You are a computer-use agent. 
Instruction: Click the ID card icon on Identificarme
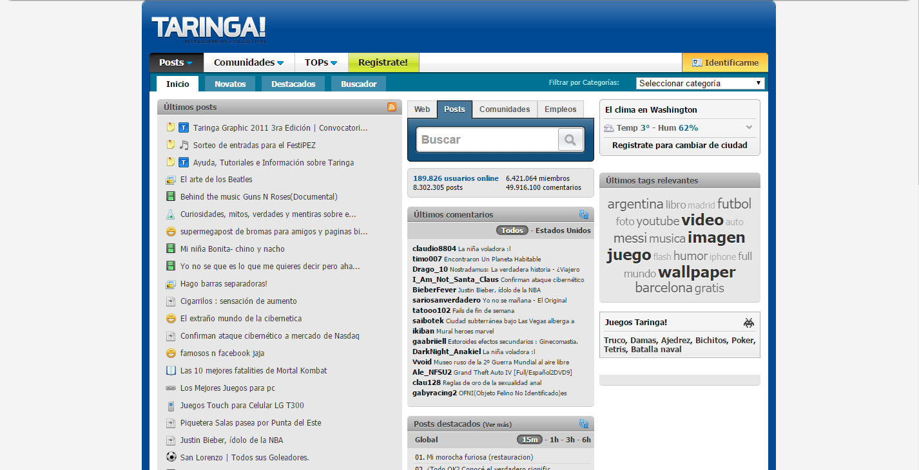[x=697, y=63]
